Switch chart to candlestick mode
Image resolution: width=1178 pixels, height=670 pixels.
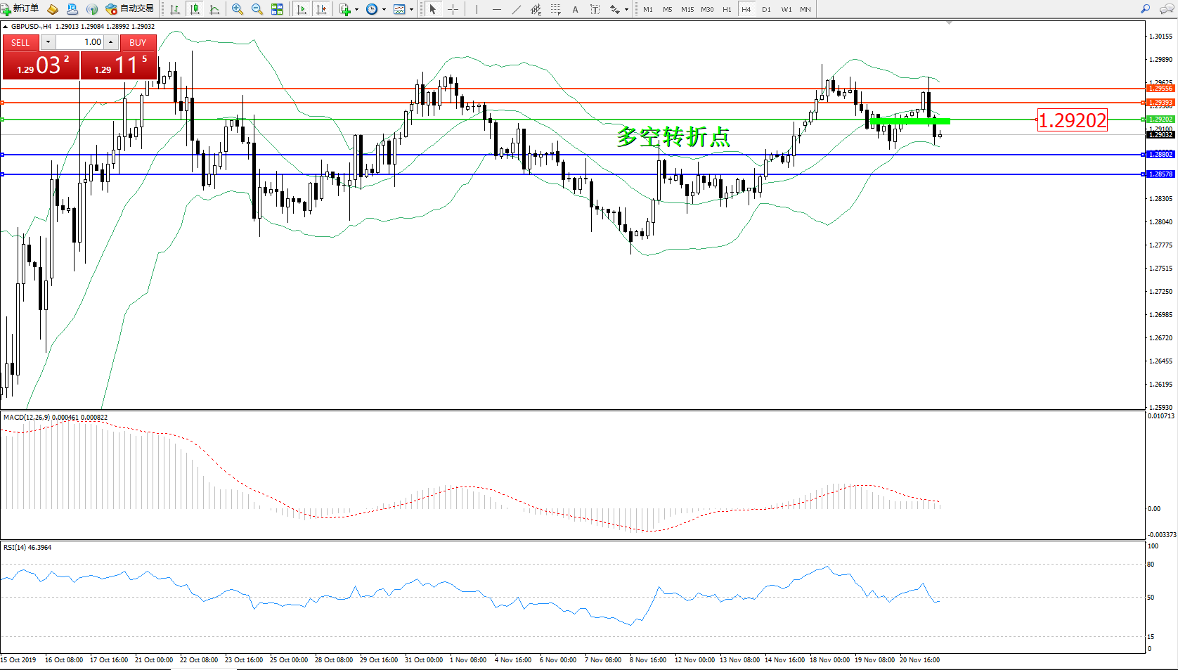tap(195, 9)
